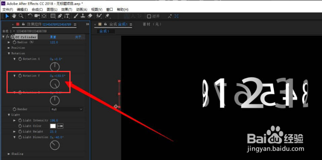Toggle the Light Direction stopwatch
This screenshot has width=322, height=160.
coord(20,137)
